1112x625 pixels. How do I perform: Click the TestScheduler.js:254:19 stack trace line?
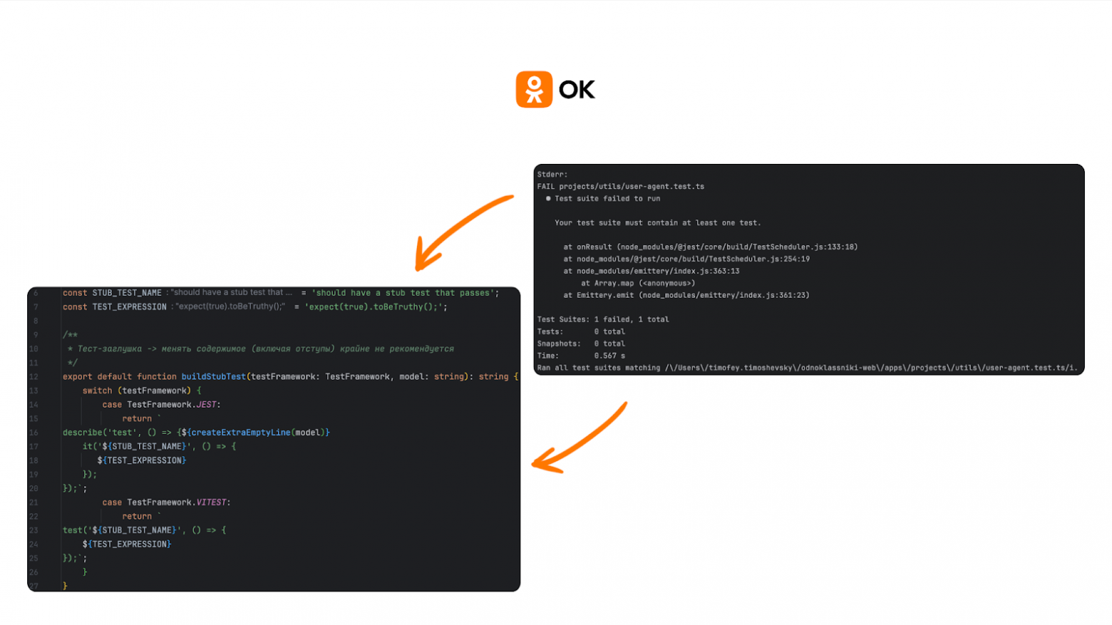pos(686,259)
